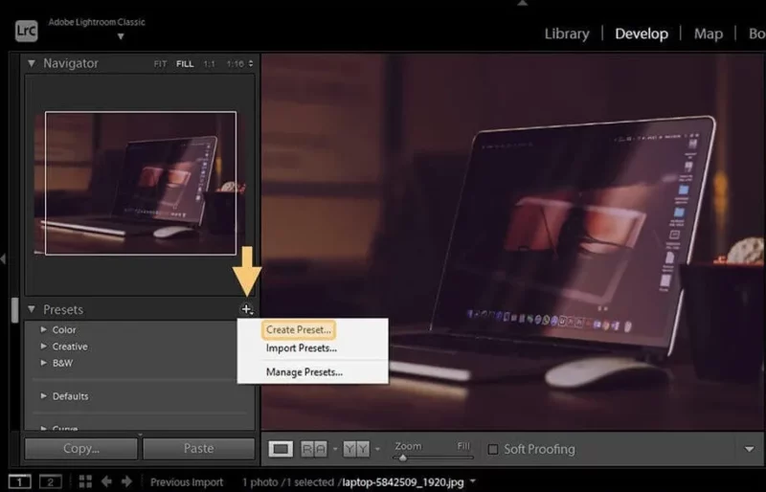Click the main laptop photo preview
Image resolution: width=766 pixels, height=492 pixels.
[513, 242]
